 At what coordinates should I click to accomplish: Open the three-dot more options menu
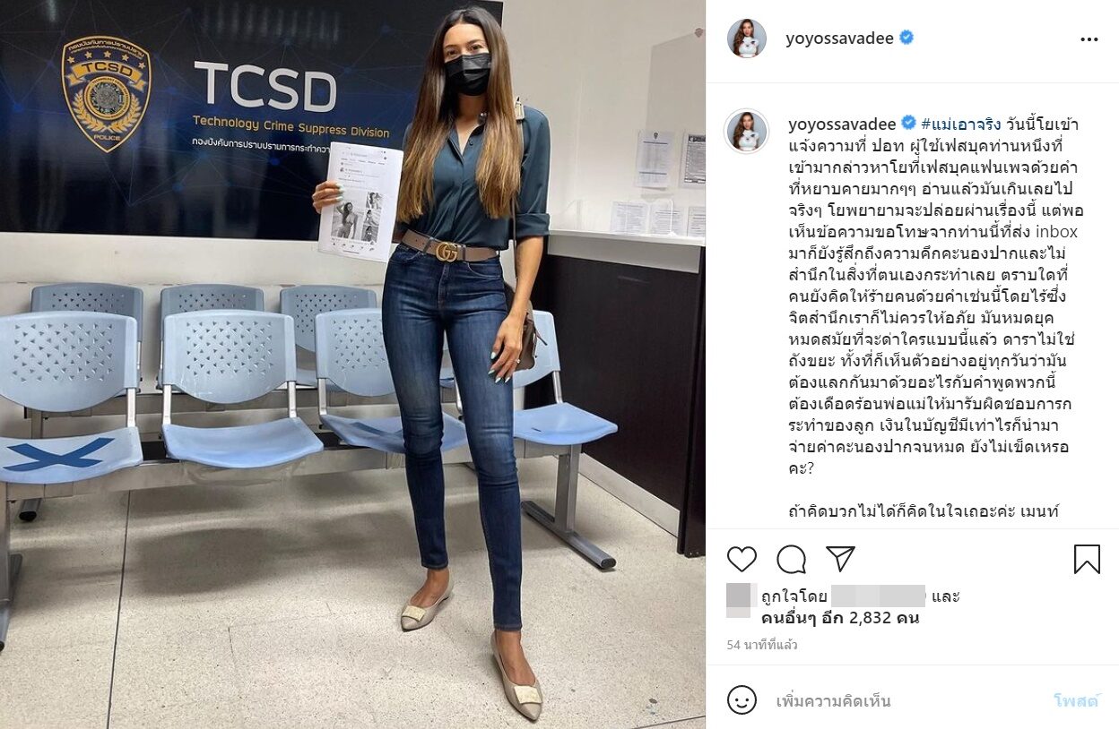[1089, 39]
